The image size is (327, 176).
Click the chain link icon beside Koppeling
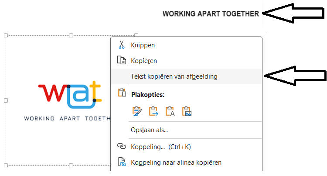point(122,146)
